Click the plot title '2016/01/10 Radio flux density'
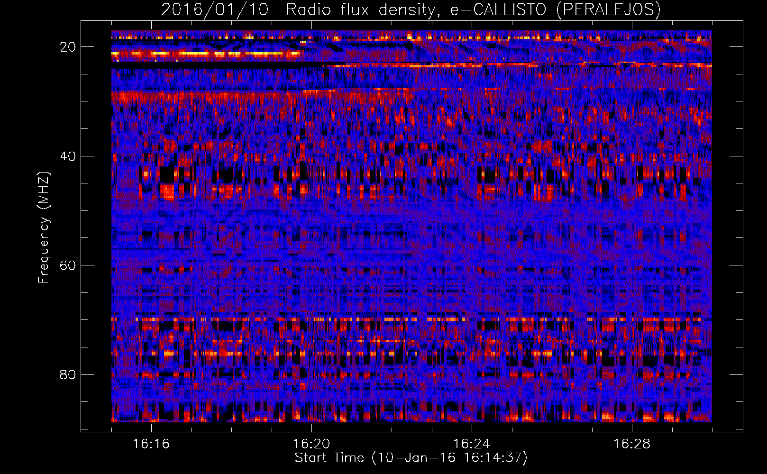767x474 pixels. (411, 9)
